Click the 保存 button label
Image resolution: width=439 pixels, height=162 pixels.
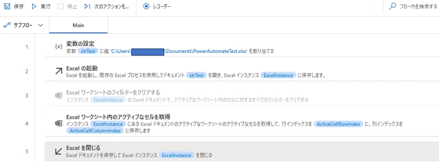coord(19,6)
